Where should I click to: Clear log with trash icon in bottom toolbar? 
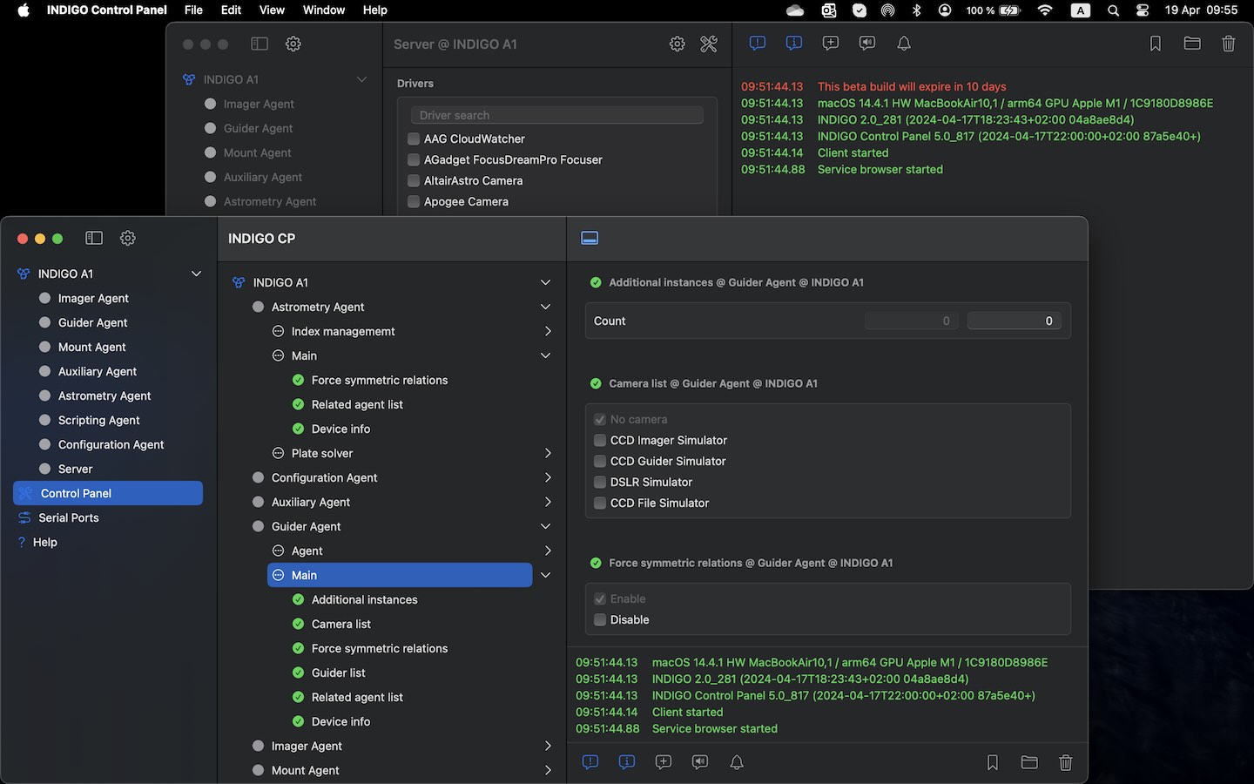point(1066,762)
